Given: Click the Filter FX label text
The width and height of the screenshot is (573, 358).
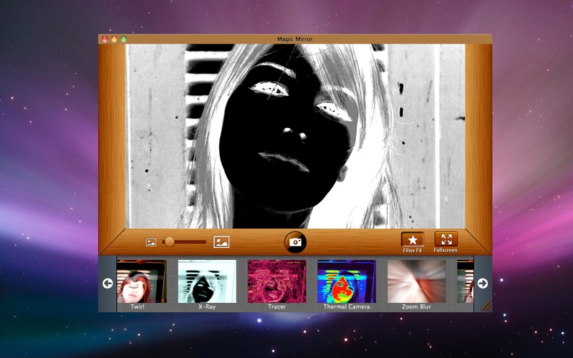Looking at the screenshot, I should click(x=413, y=251).
